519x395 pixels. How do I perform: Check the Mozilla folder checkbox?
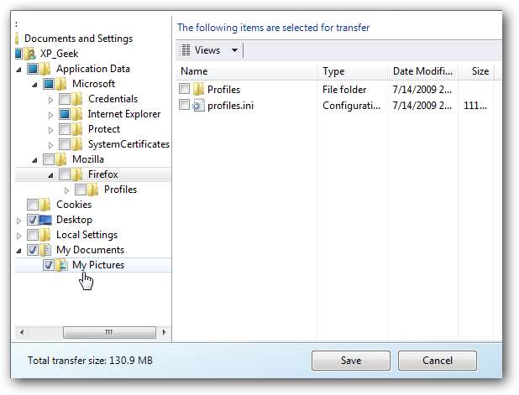(x=49, y=159)
